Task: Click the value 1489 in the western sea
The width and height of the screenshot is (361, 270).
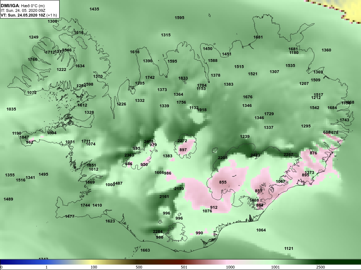Action: pos(8,199)
